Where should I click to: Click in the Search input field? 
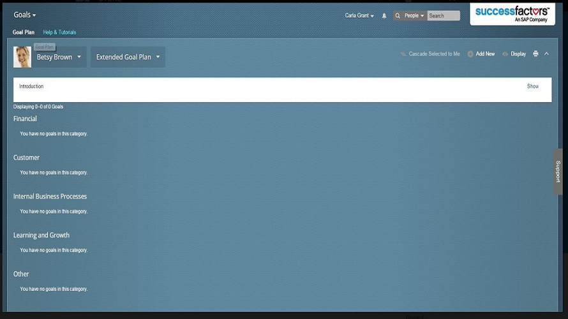443,16
